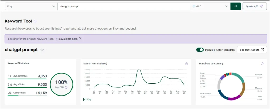270x109 pixels.
Task: Click the keyword search input field
Action: 124,6
